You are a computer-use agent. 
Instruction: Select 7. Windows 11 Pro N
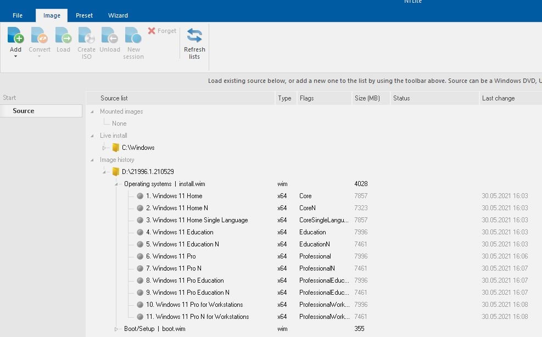[174, 268]
